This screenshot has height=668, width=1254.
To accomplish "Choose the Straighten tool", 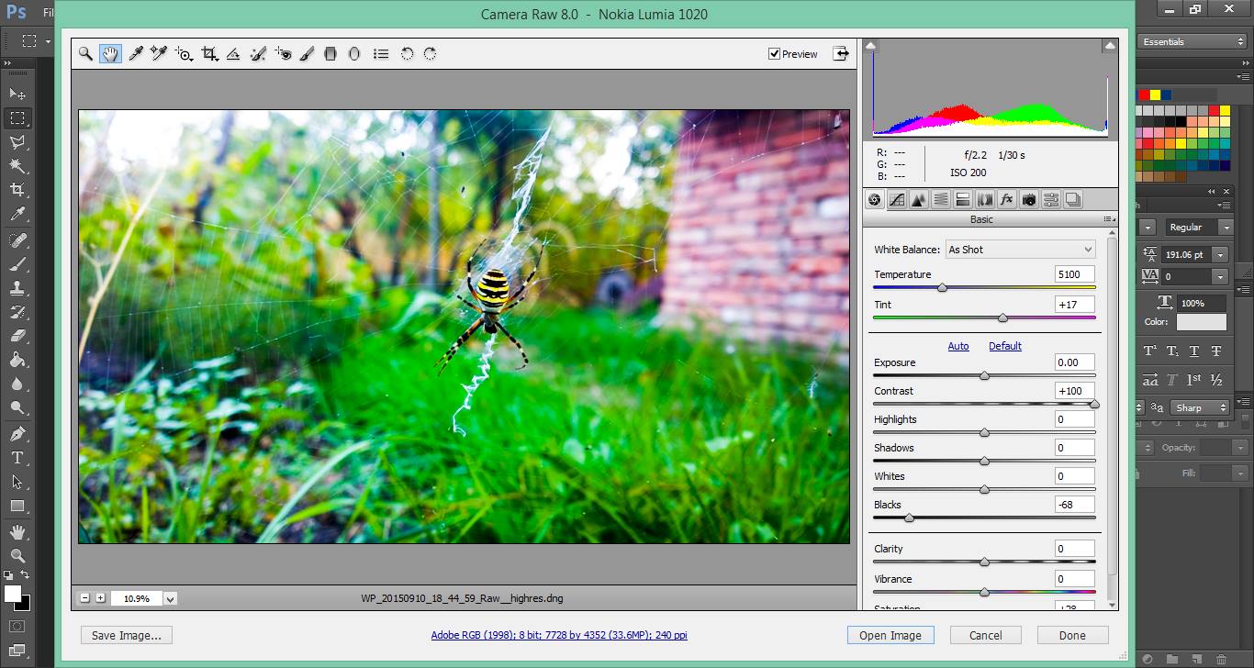I will tap(233, 54).
